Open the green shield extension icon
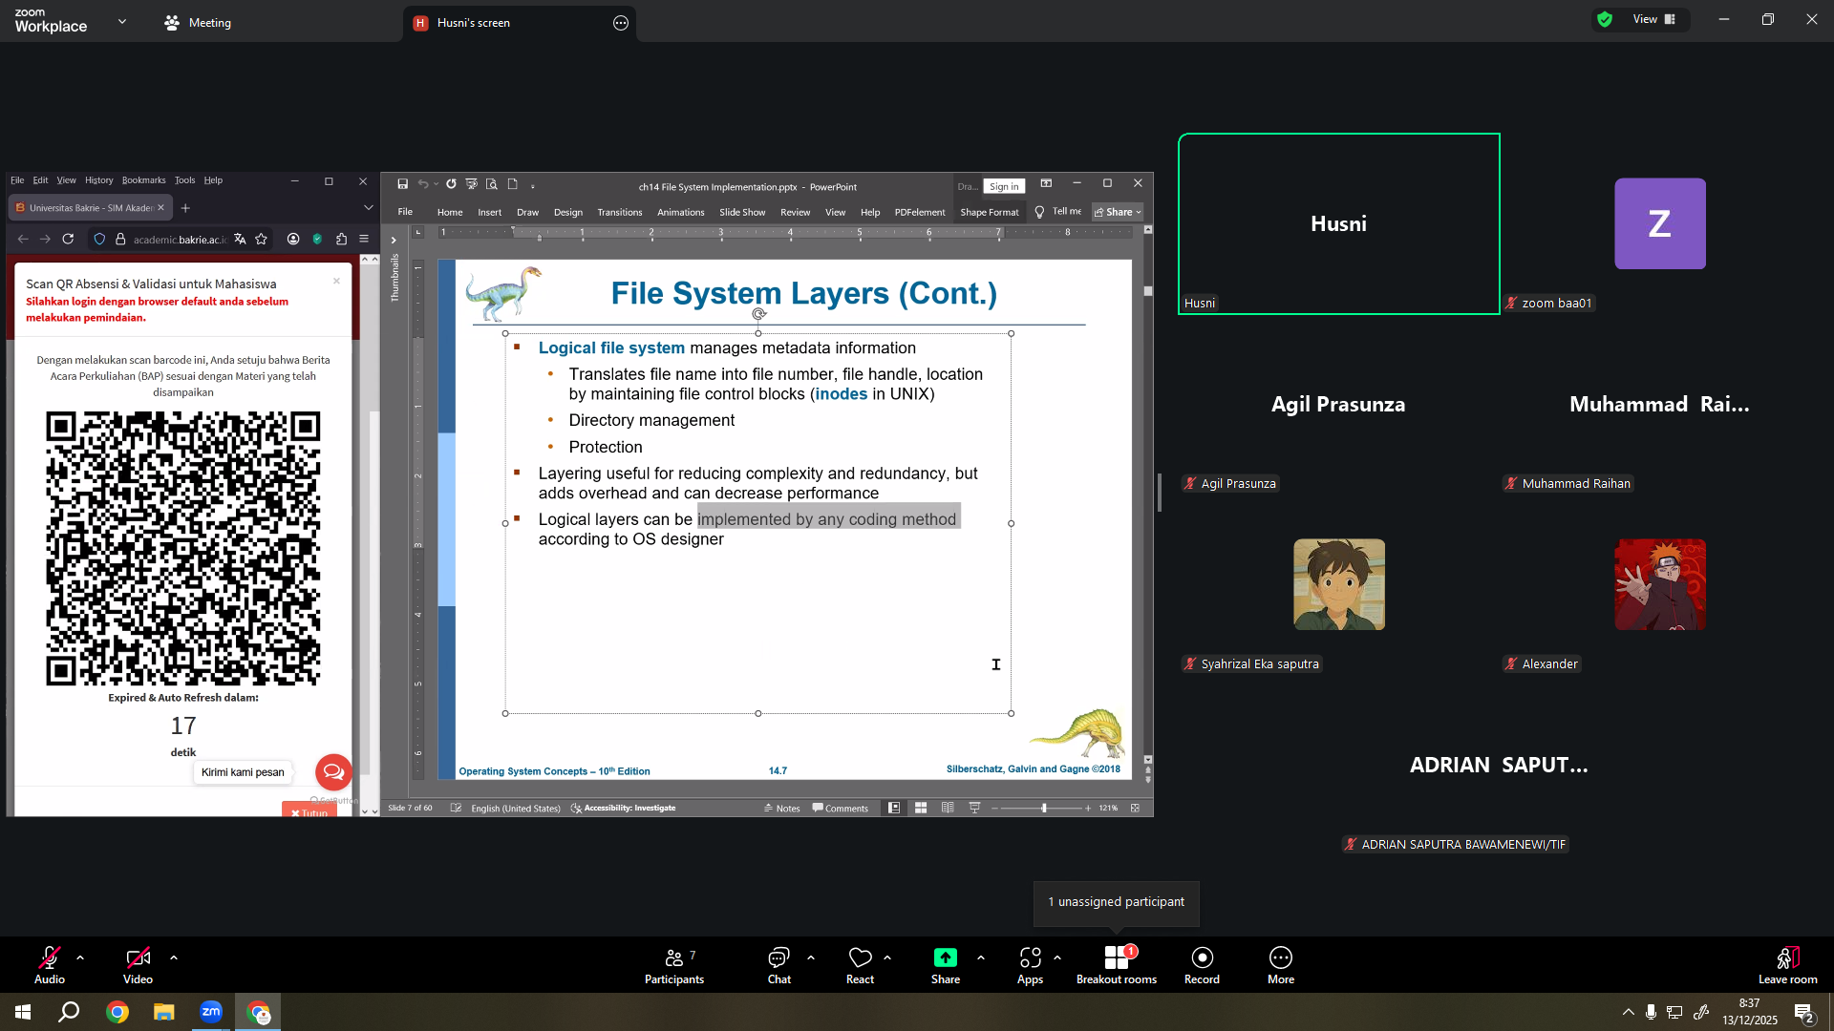The image size is (1834, 1031). 317,239
